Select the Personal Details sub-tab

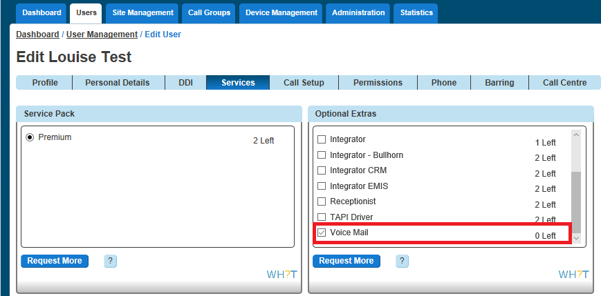[x=118, y=83]
